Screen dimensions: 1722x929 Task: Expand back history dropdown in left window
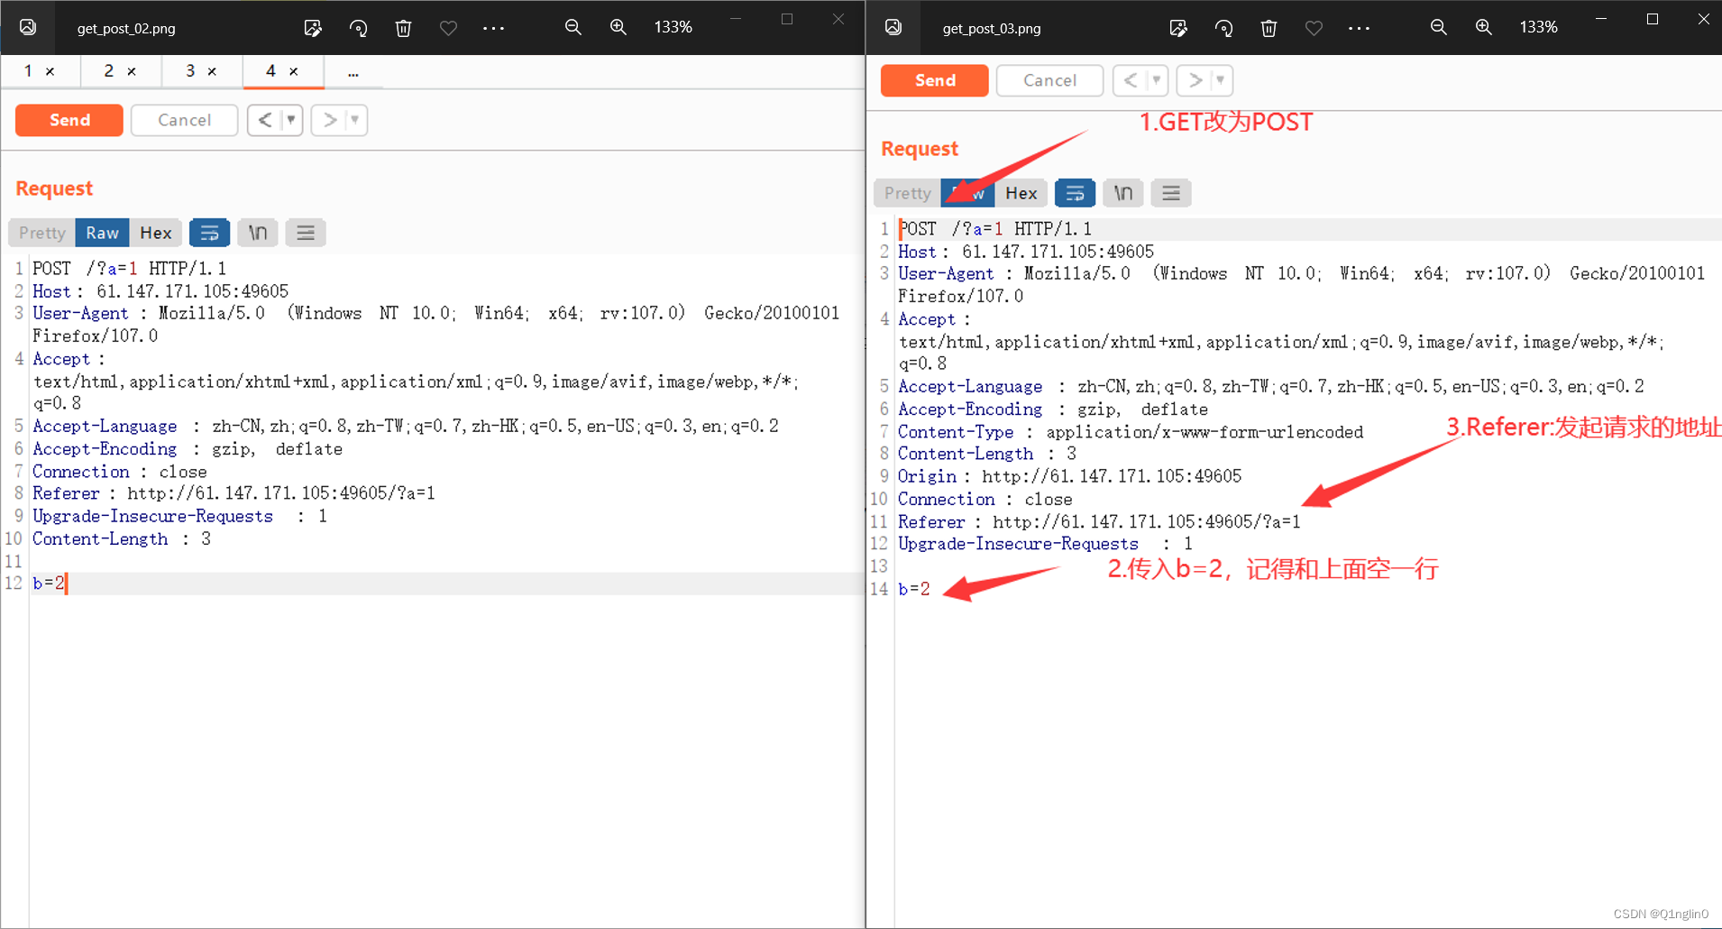[x=291, y=120]
